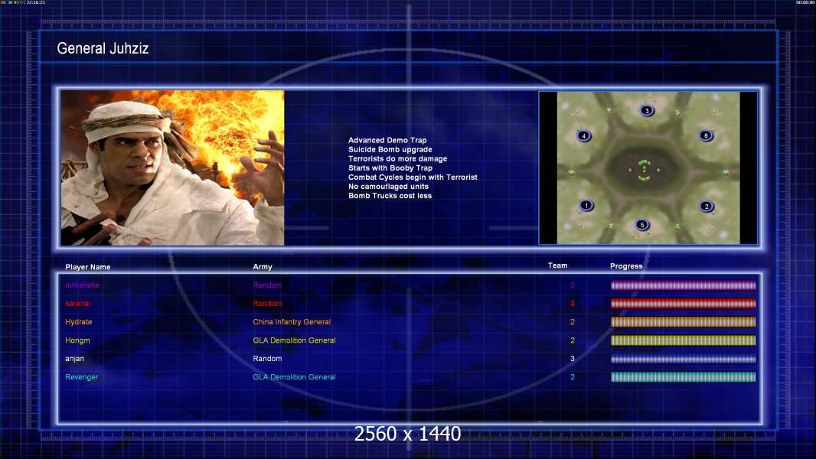Click the map preview center crater
The image size is (816, 459).
click(x=645, y=169)
